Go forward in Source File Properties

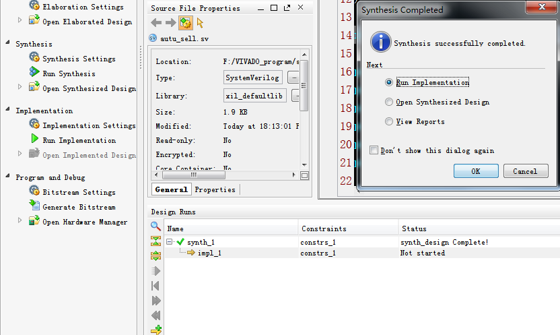pyautogui.click(x=171, y=23)
